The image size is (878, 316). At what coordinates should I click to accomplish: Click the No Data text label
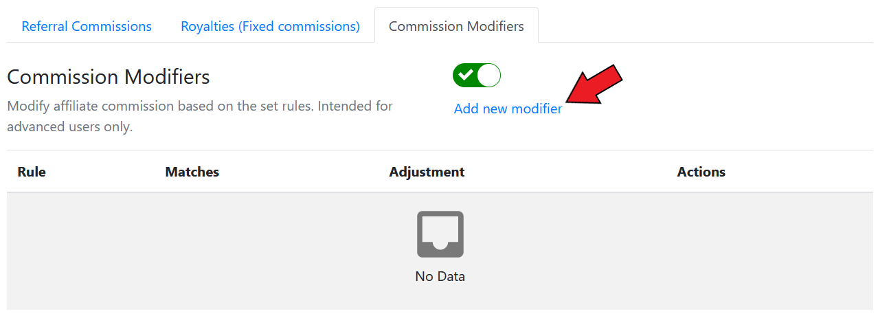point(440,277)
